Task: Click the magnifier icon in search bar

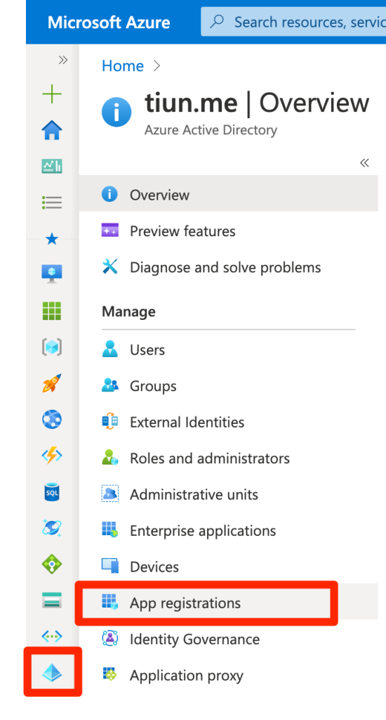Action: 216,22
